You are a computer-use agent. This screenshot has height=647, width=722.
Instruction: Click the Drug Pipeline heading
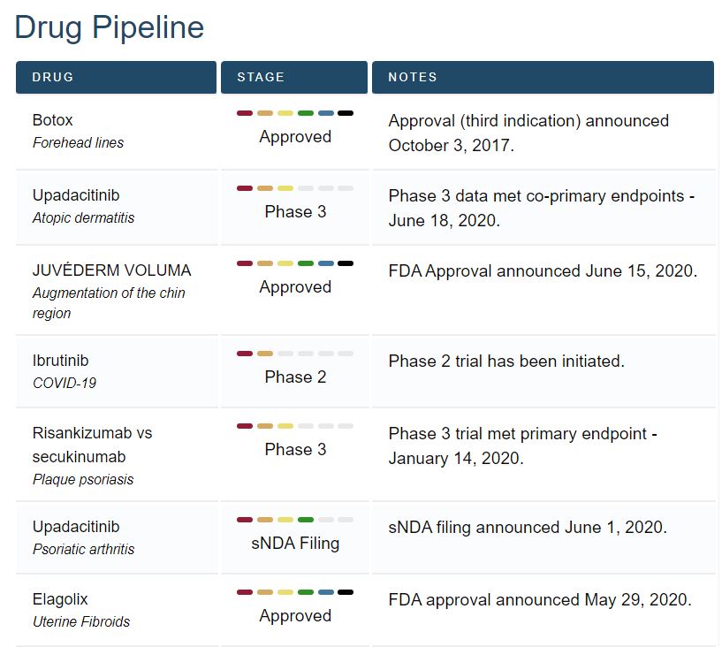110,27
